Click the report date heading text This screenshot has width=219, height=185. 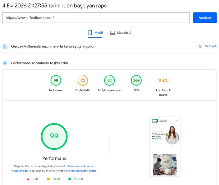(56, 6)
